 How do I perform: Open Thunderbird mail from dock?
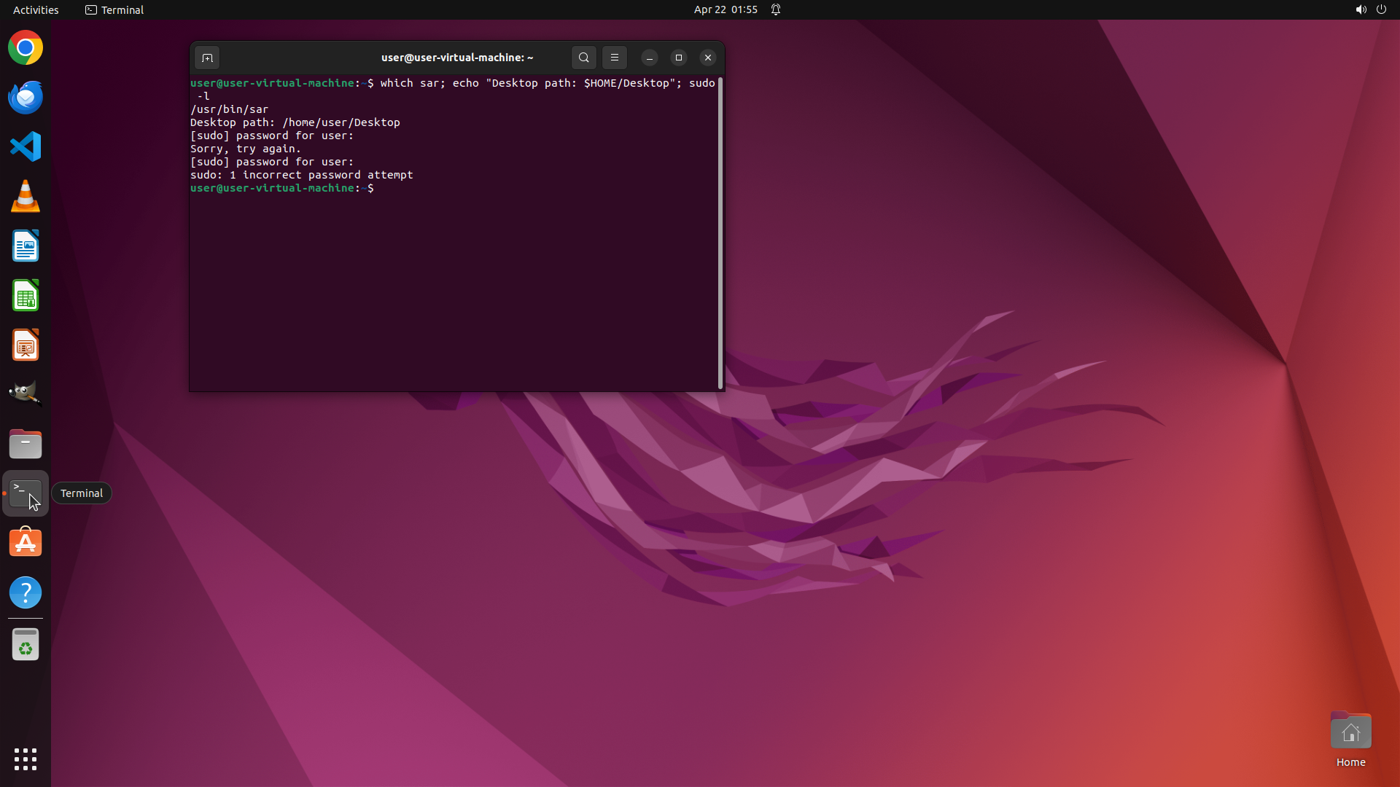[x=26, y=98]
